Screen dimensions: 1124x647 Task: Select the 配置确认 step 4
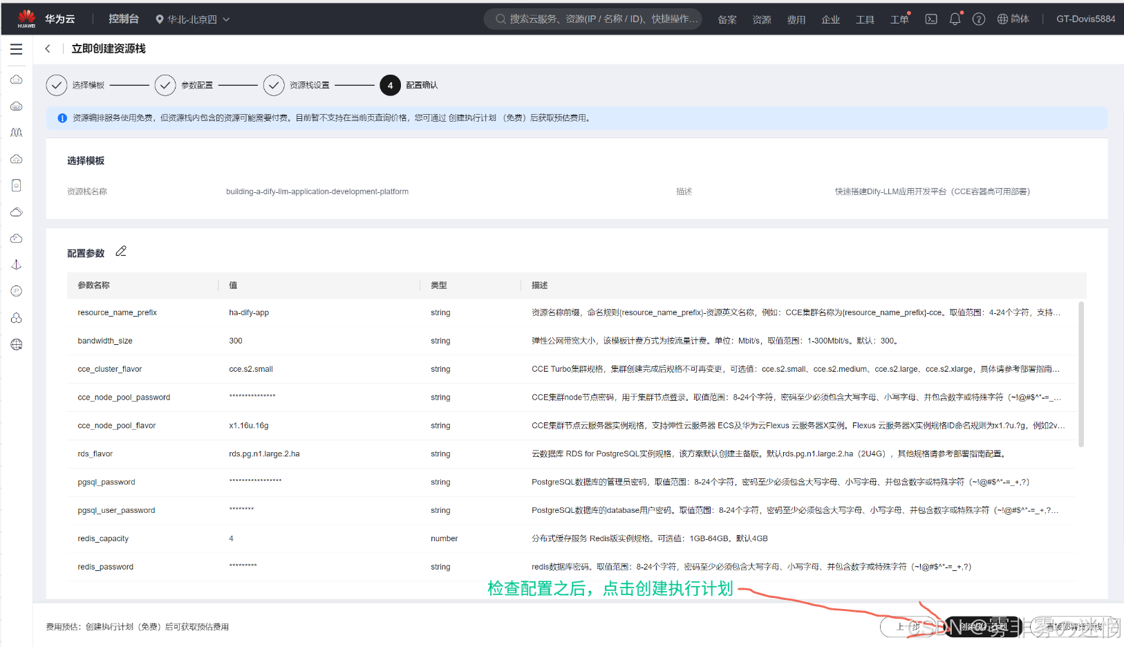pos(409,85)
